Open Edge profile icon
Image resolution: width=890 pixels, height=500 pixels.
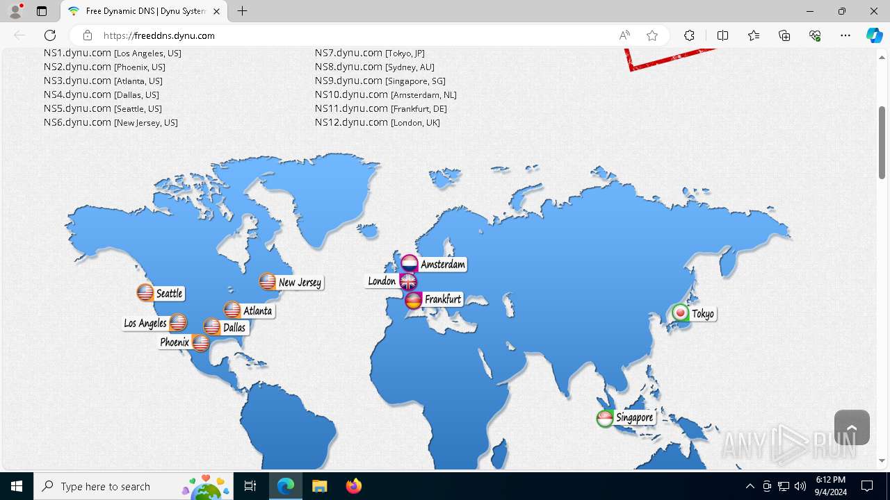pyautogui.click(x=15, y=11)
